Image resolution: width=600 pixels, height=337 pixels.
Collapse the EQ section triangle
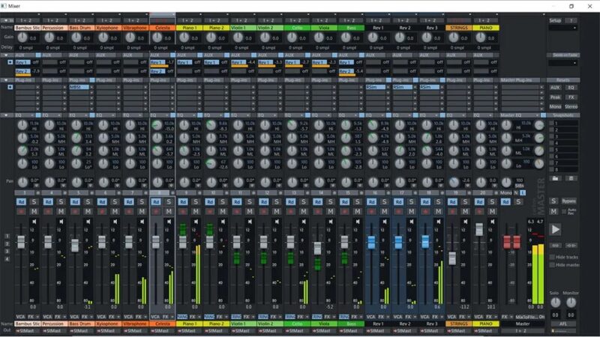6,115
